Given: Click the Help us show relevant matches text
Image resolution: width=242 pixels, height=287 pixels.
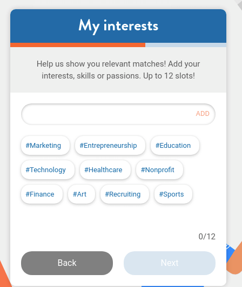Looking at the screenshot, I should 118,70.
